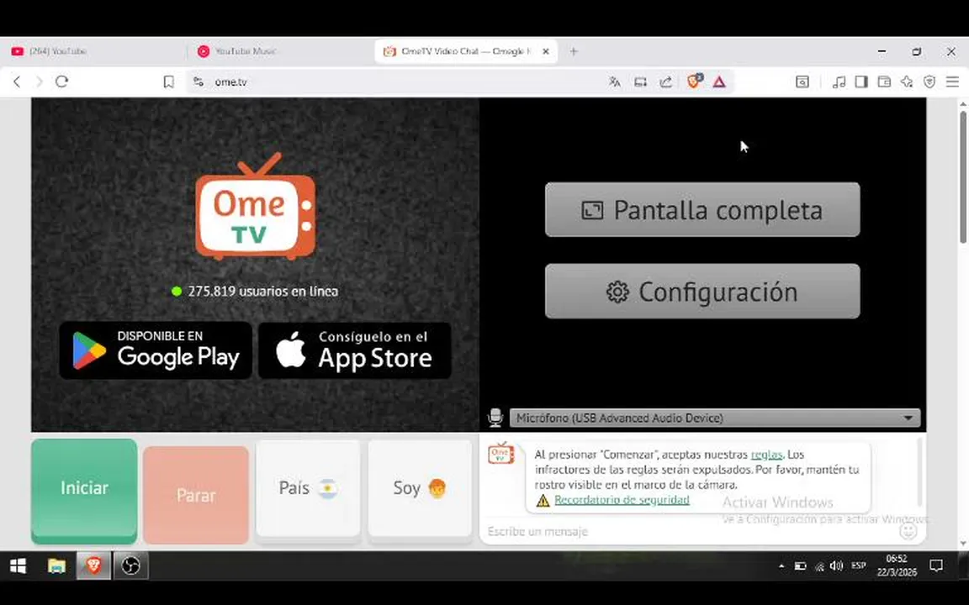
Task: Click the share page icon
Action: click(665, 82)
